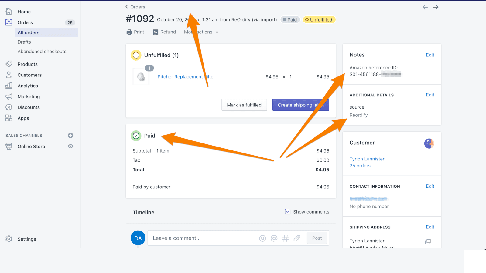Insert an emoji into the comment

point(262,238)
